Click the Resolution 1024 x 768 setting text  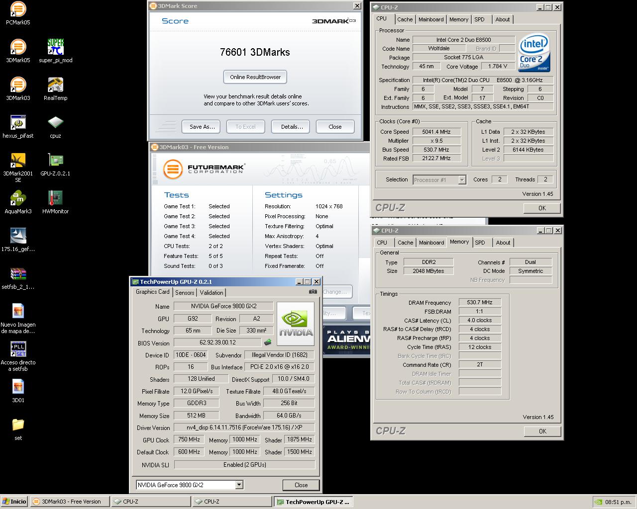tap(329, 206)
